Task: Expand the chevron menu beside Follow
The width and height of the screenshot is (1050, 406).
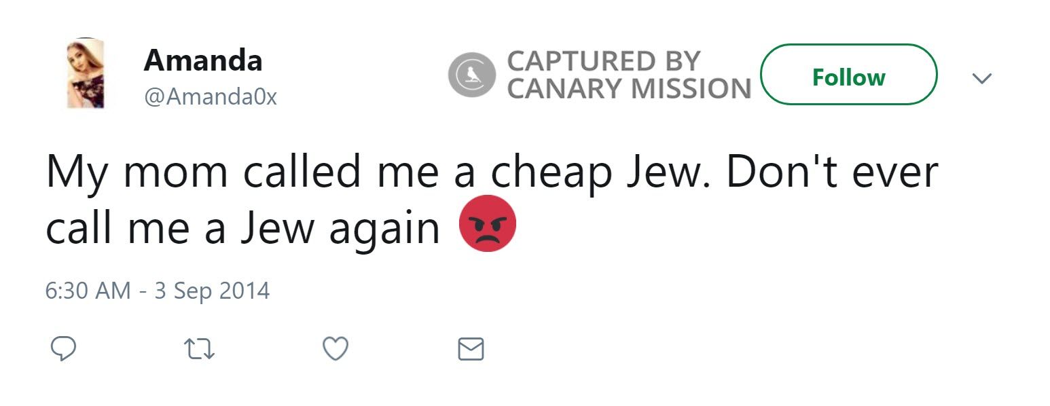Action: click(981, 78)
